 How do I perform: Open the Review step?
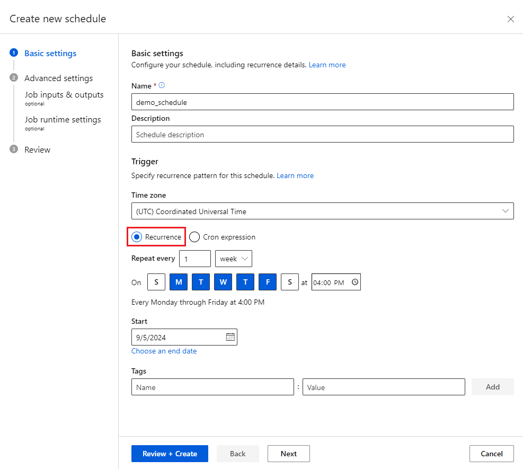click(37, 149)
